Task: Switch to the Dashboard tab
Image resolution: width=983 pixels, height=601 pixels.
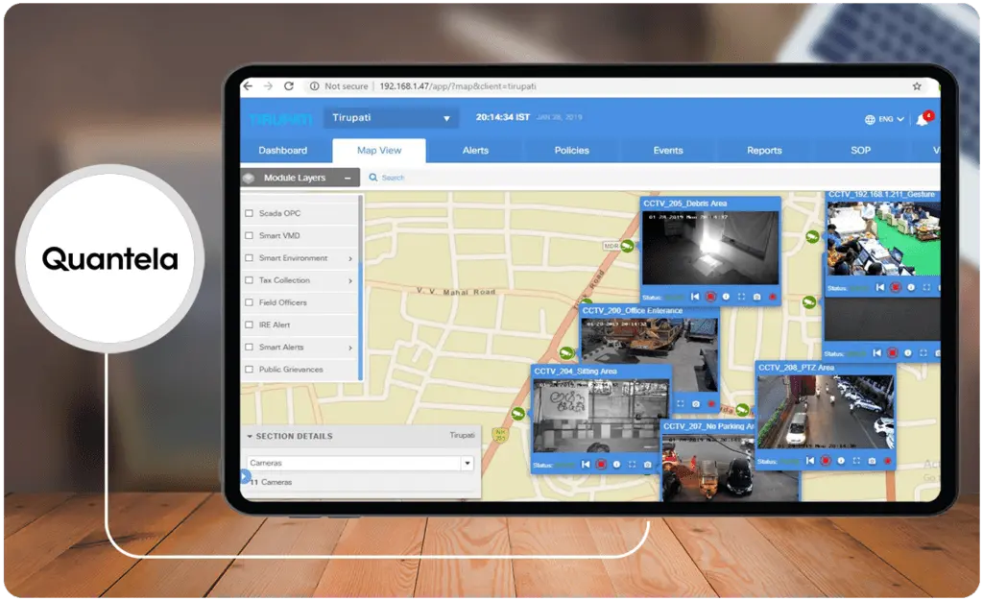Action: tap(283, 151)
